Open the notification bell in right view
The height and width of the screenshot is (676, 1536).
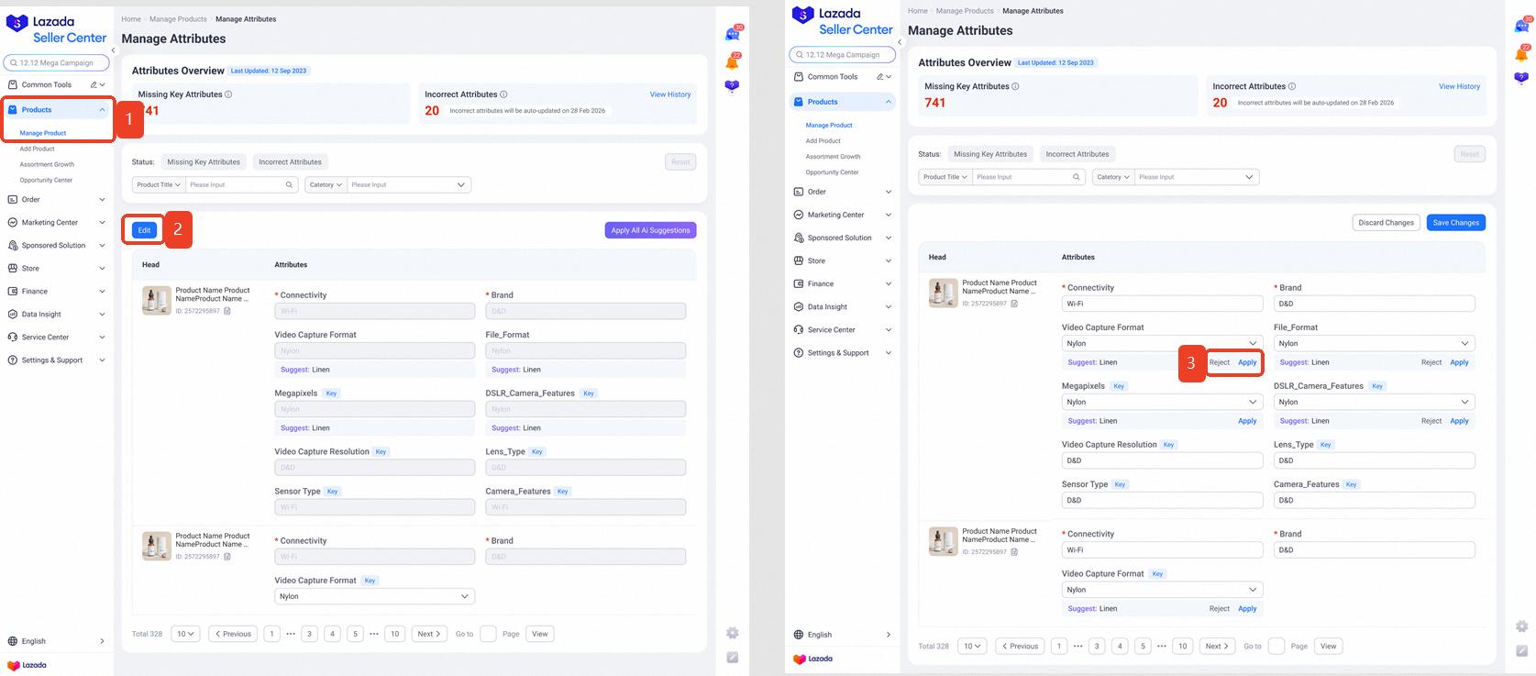pyautogui.click(x=1521, y=54)
